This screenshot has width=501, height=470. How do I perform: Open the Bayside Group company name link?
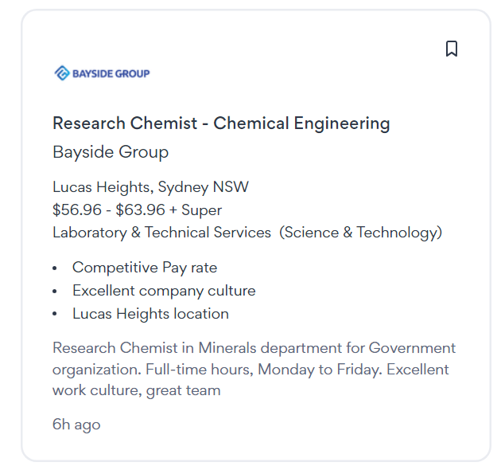pos(111,152)
